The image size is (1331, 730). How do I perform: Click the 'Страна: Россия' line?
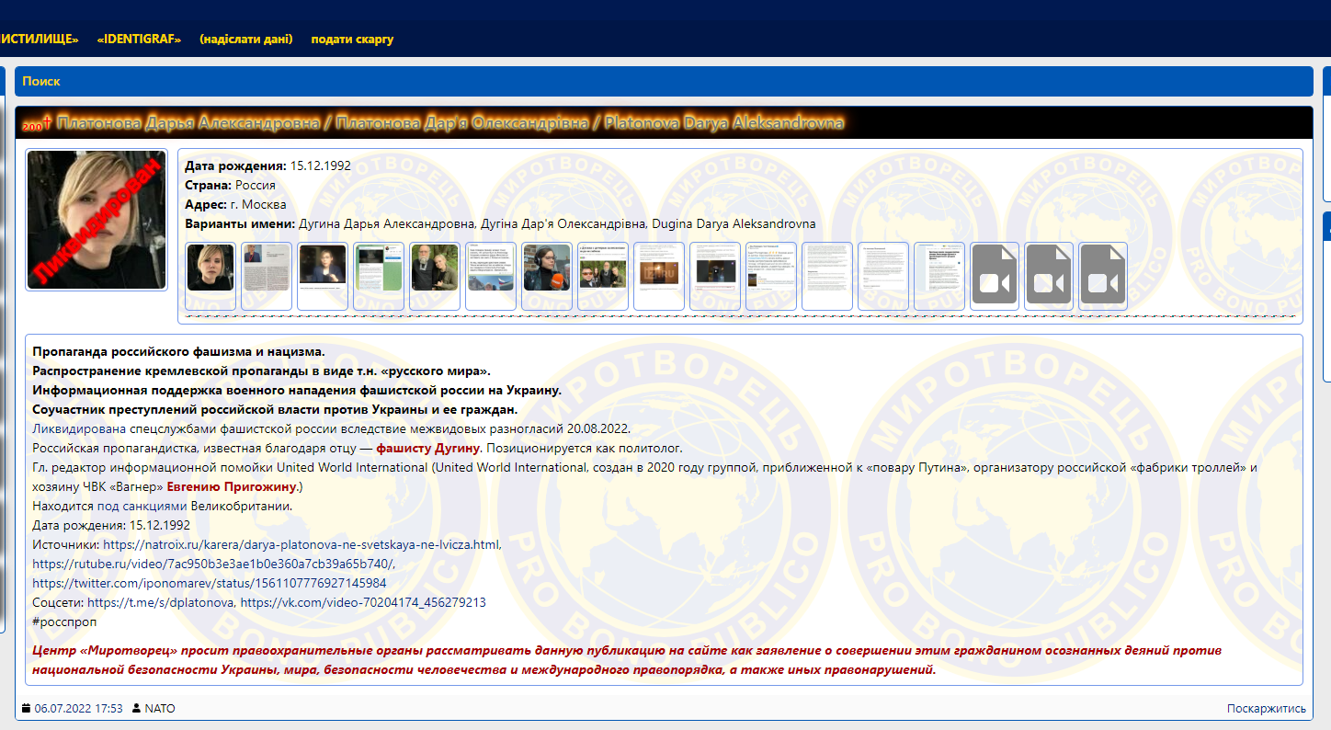click(230, 185)
